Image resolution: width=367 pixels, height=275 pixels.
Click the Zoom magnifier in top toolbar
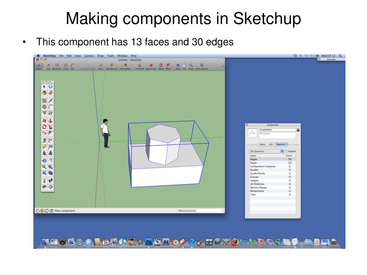point(191,66)
